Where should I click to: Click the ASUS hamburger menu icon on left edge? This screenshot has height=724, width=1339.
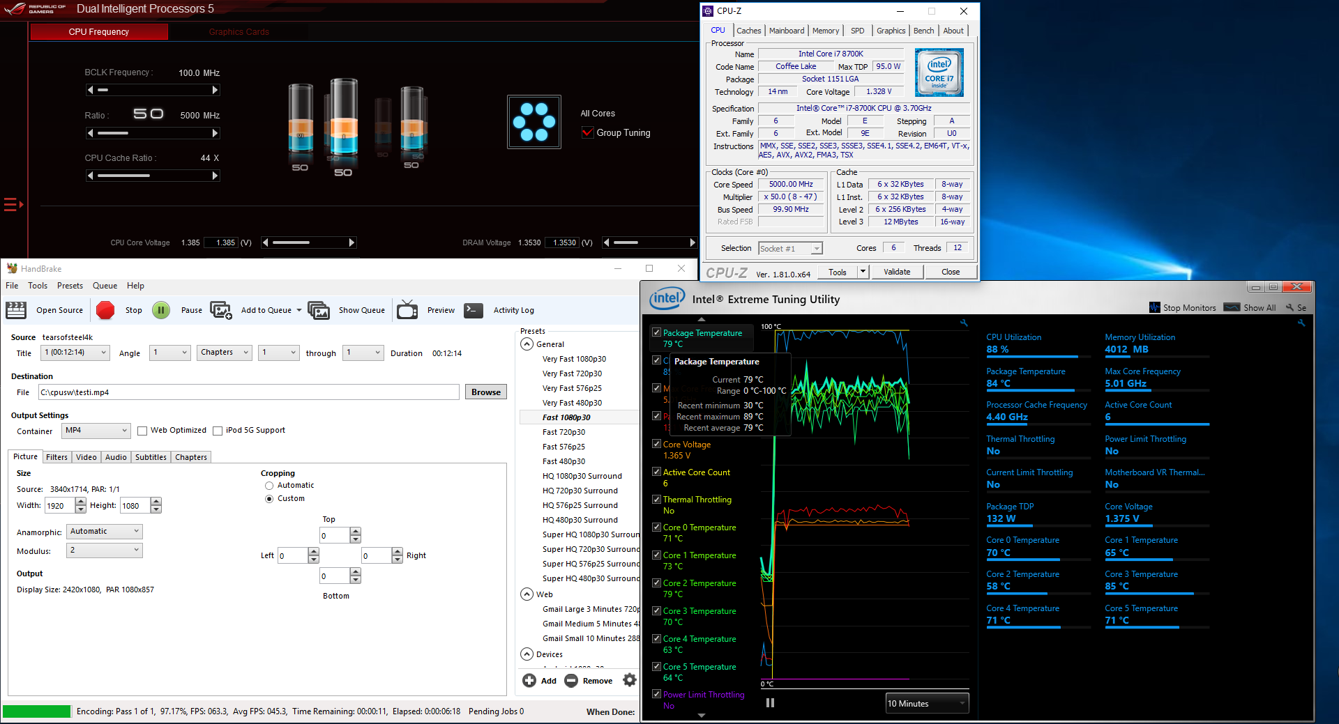coord(13,204)
